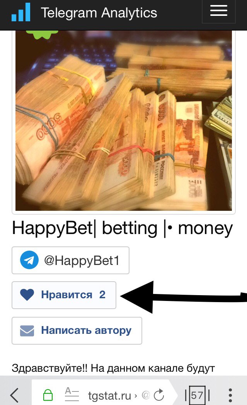Image resolution: width=247 pixels, height=405 pixels.
Task: Reload the page with the refresh icon
Action: tap(159, 395)
